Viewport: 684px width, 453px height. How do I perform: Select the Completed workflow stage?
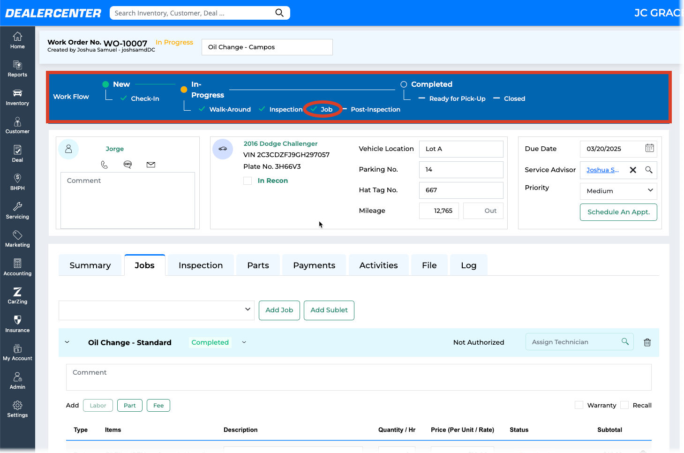[x=404, y=84]
